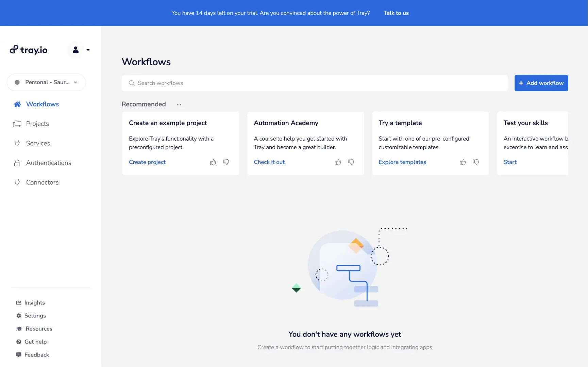Dislike the Try a template card
This screenshot has width=588, height=367.
coord(476,162)
